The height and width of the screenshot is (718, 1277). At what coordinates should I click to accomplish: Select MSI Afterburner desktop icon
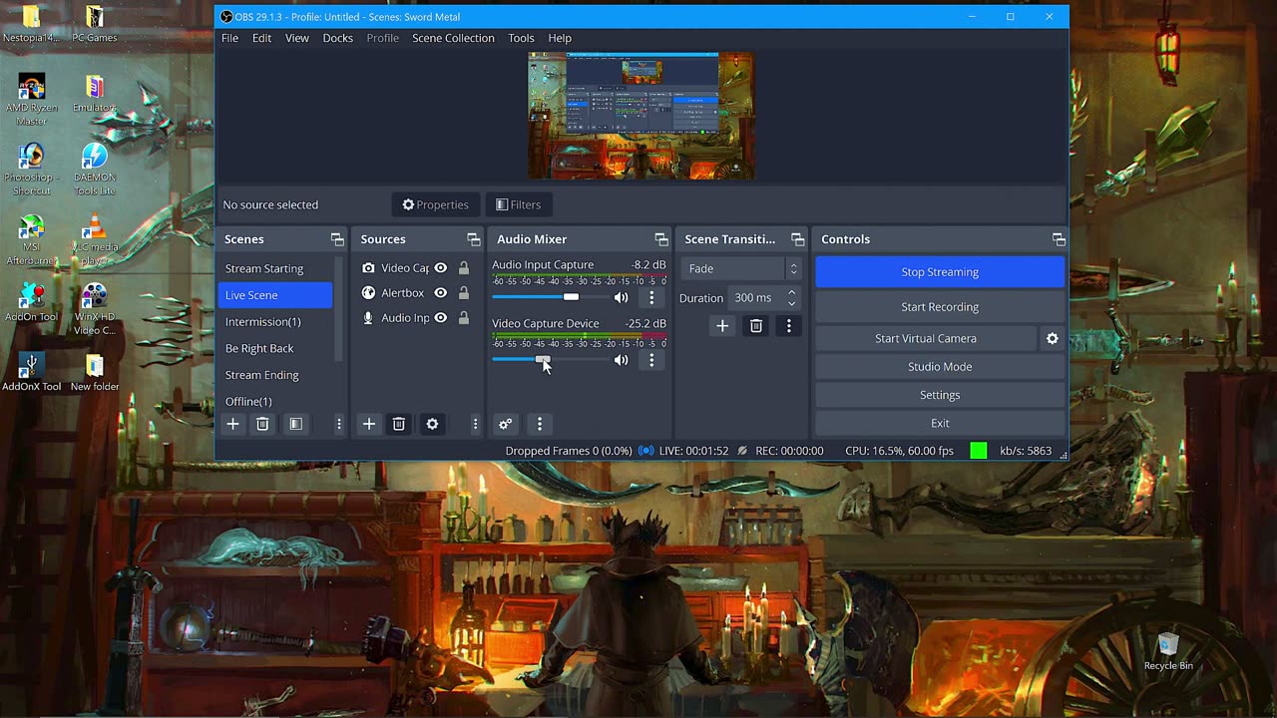(32, 241)
